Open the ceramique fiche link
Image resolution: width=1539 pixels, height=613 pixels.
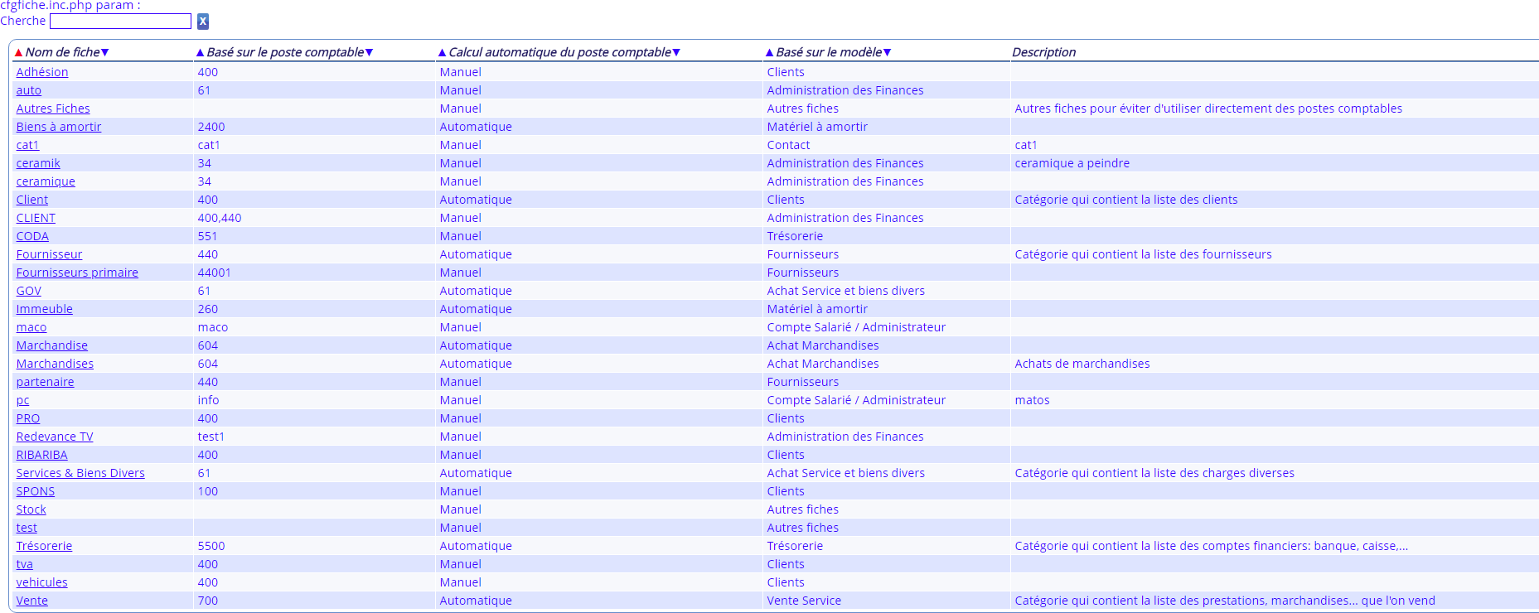[46, 181]
